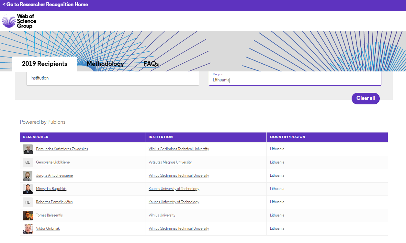Open Kaunas University of Technology link for Ragulskis
The image size is (406, 243).
tap(174, 189)
